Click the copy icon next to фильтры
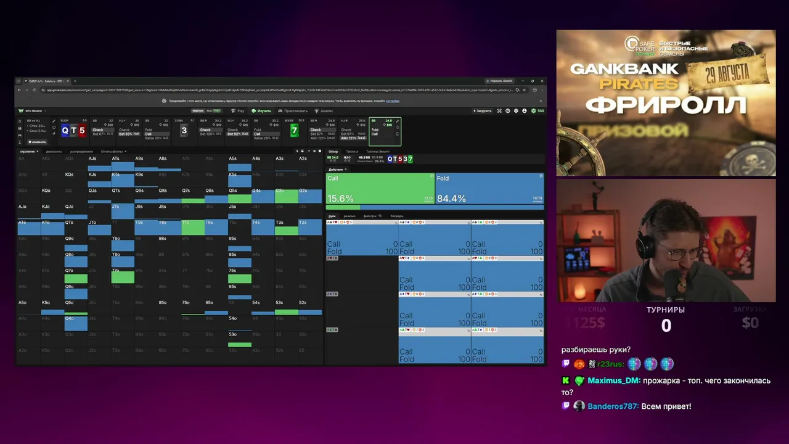The width and height of the screenshot is (789, 444). pos(380,216)
